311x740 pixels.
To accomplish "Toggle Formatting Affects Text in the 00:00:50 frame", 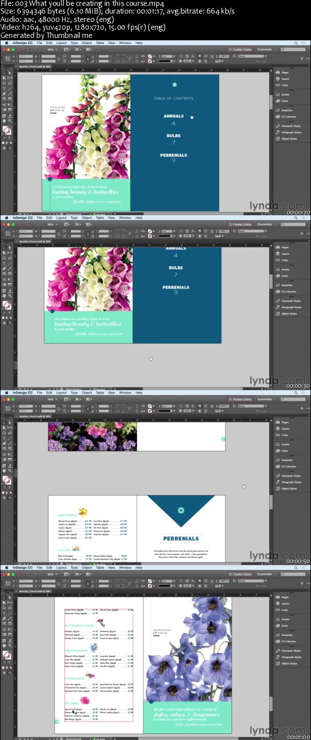I will click(x=10, y=487).
